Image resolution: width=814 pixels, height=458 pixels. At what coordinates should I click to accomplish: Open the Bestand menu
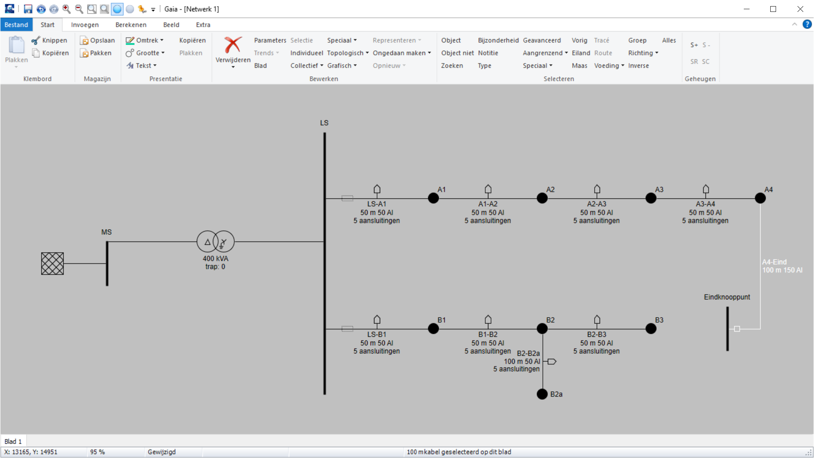16,25
